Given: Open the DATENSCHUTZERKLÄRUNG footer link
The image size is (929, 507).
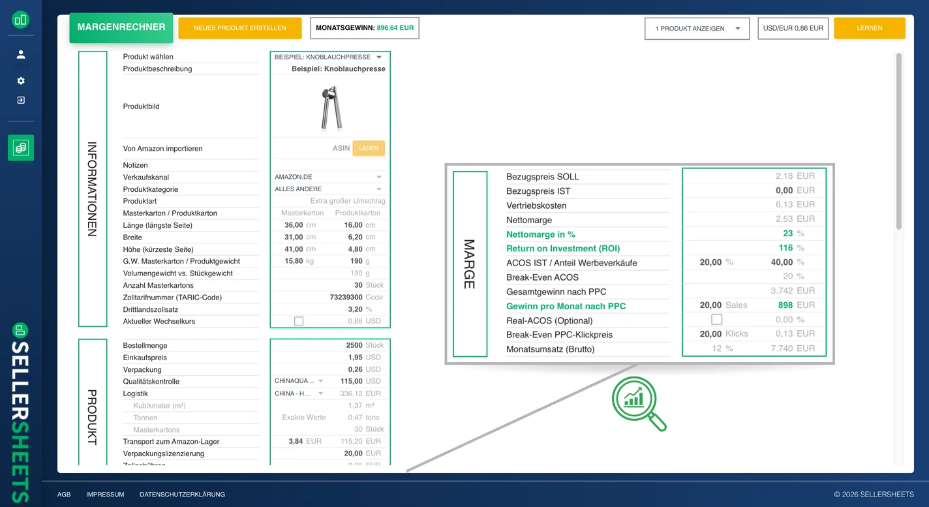Looking at the screenshot, I should pyautogui.click(x=182, y=495).
